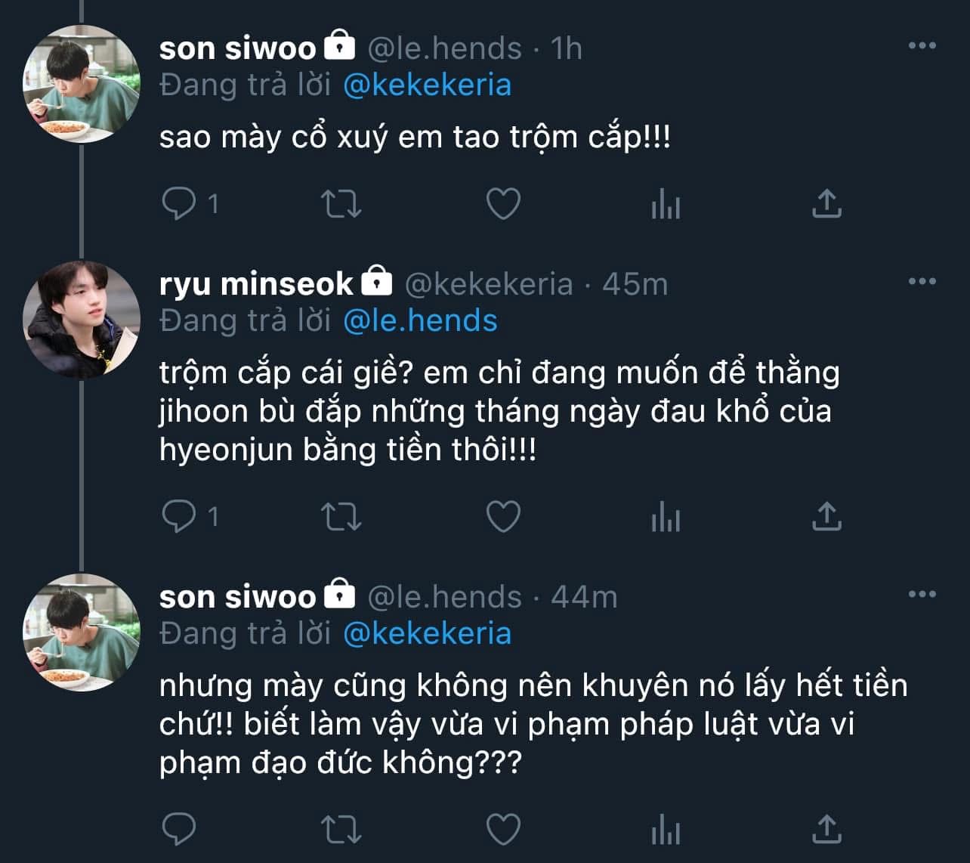This screenshot has width=970, height=863.
Task: Open @le.hends mention in ryu minseok's reply
Action: tap(420, 321)
